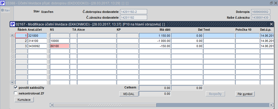The height and width of the screenshot is (109, 278).
Task: Click the vertical scroll up arrow of the row list
Action: tap(12, 35)
